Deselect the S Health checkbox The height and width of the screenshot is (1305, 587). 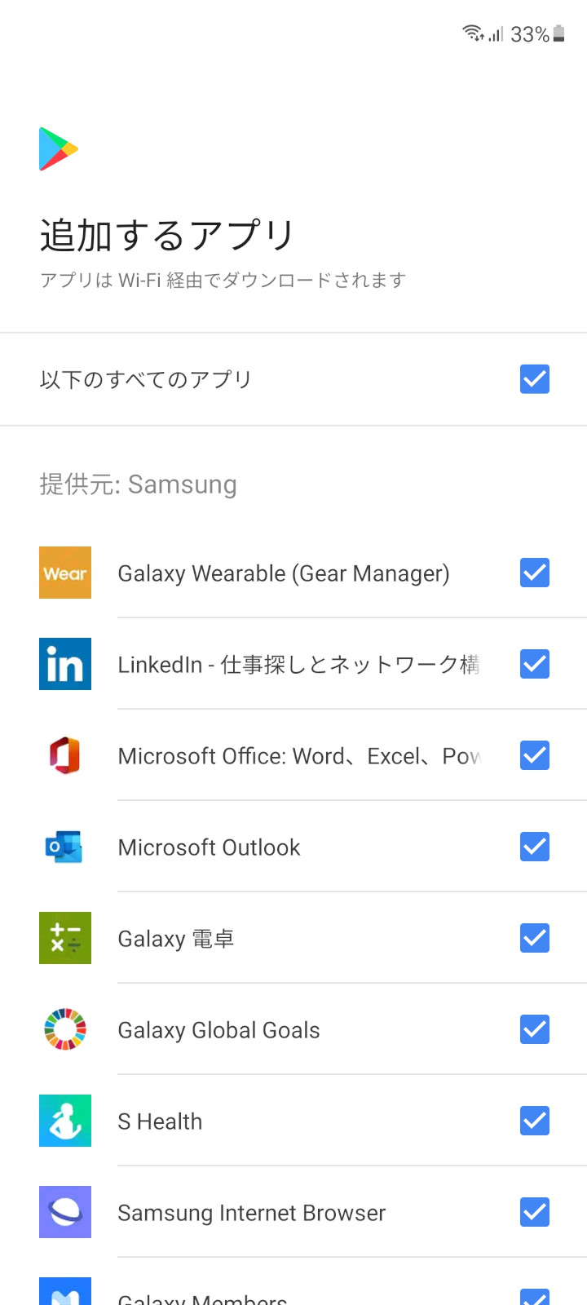[535, 1121]
